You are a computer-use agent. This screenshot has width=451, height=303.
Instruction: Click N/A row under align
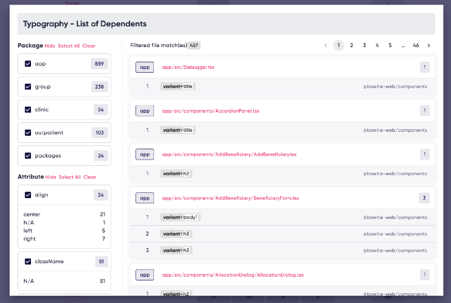pyautogui.click(x=64, y=223)
